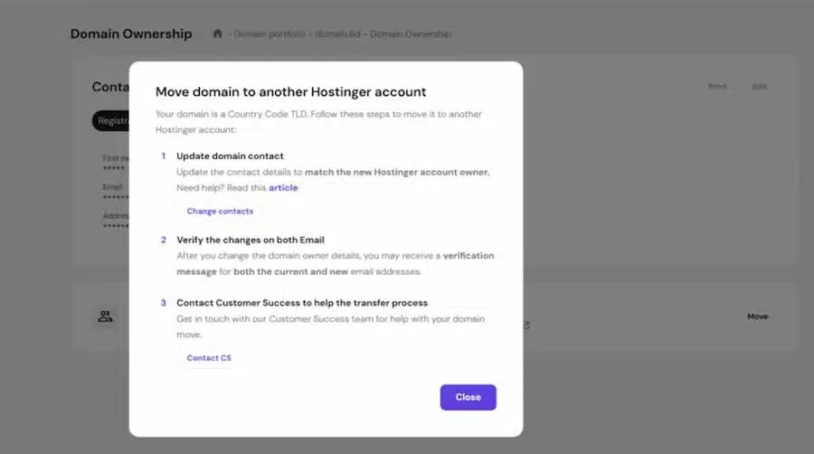Click the people icon beside the Move row
This screenshot has height=454, width=814.
106,317
